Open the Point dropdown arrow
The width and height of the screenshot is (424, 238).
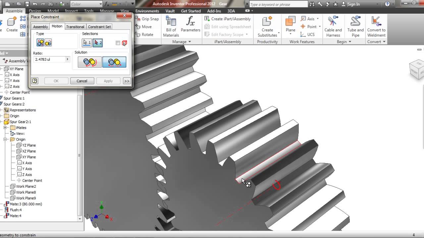(320, 27)
